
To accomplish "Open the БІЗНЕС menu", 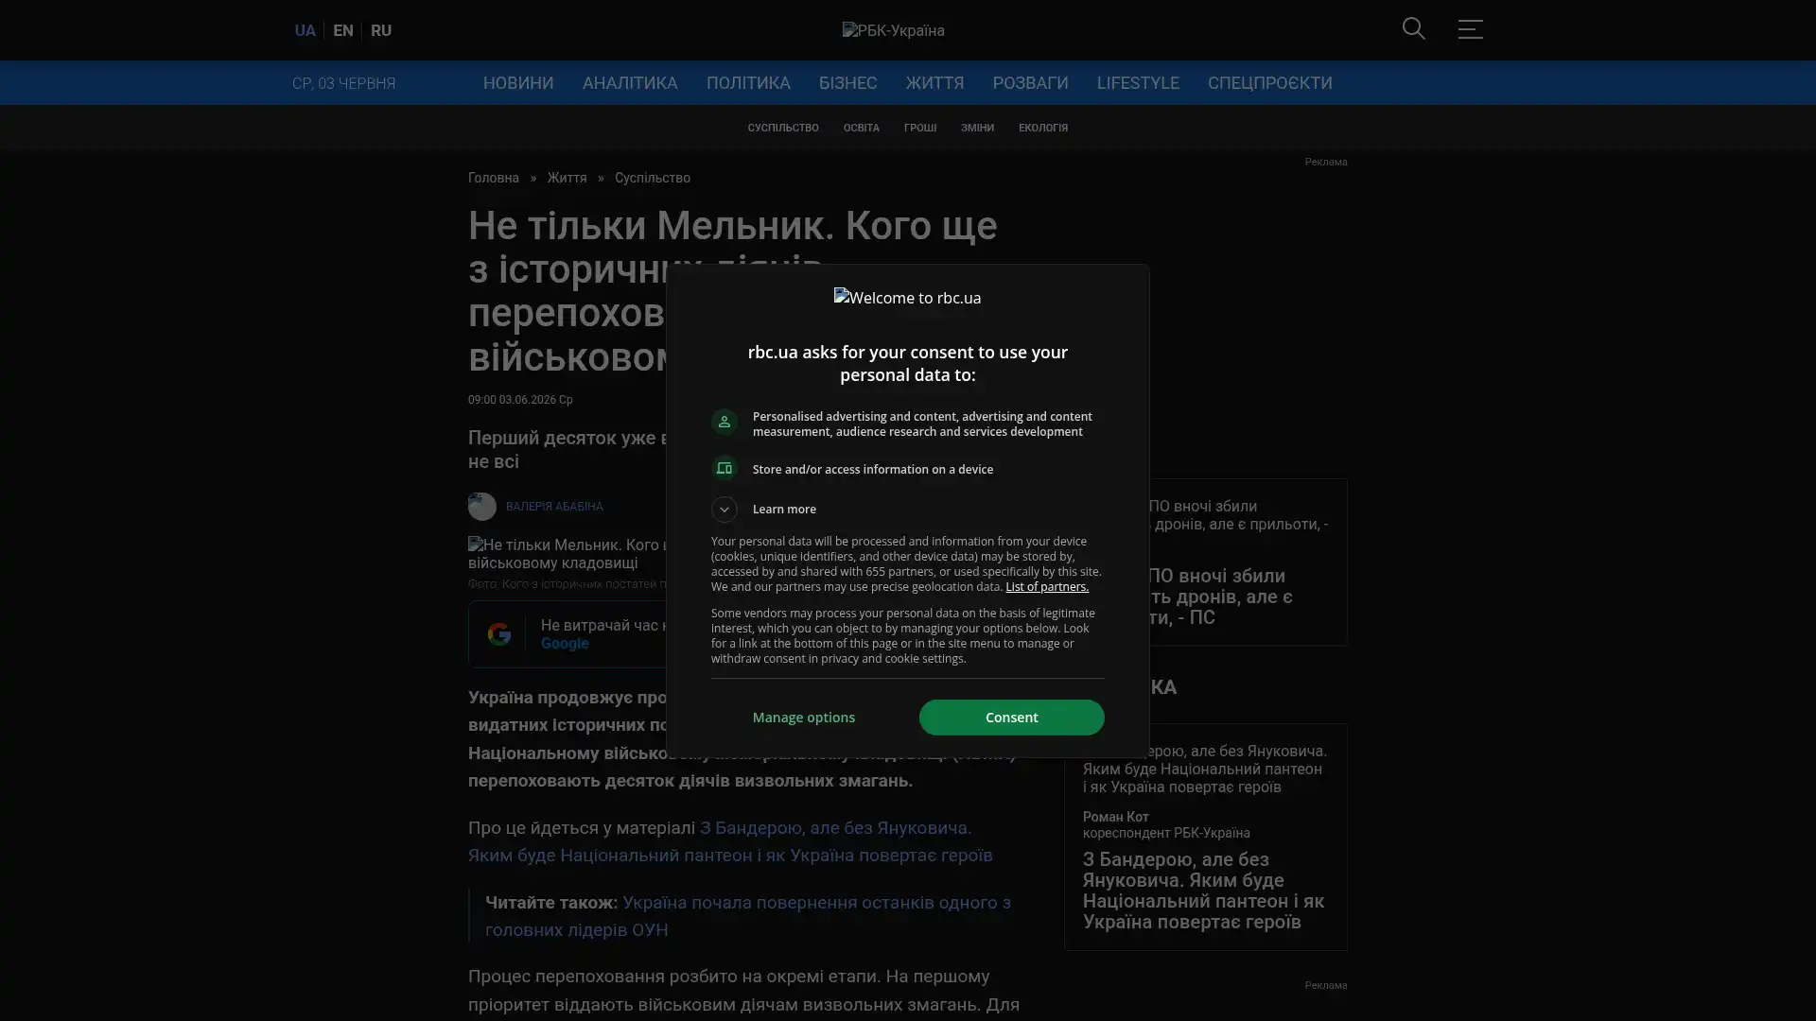I will tap(847, 83).
